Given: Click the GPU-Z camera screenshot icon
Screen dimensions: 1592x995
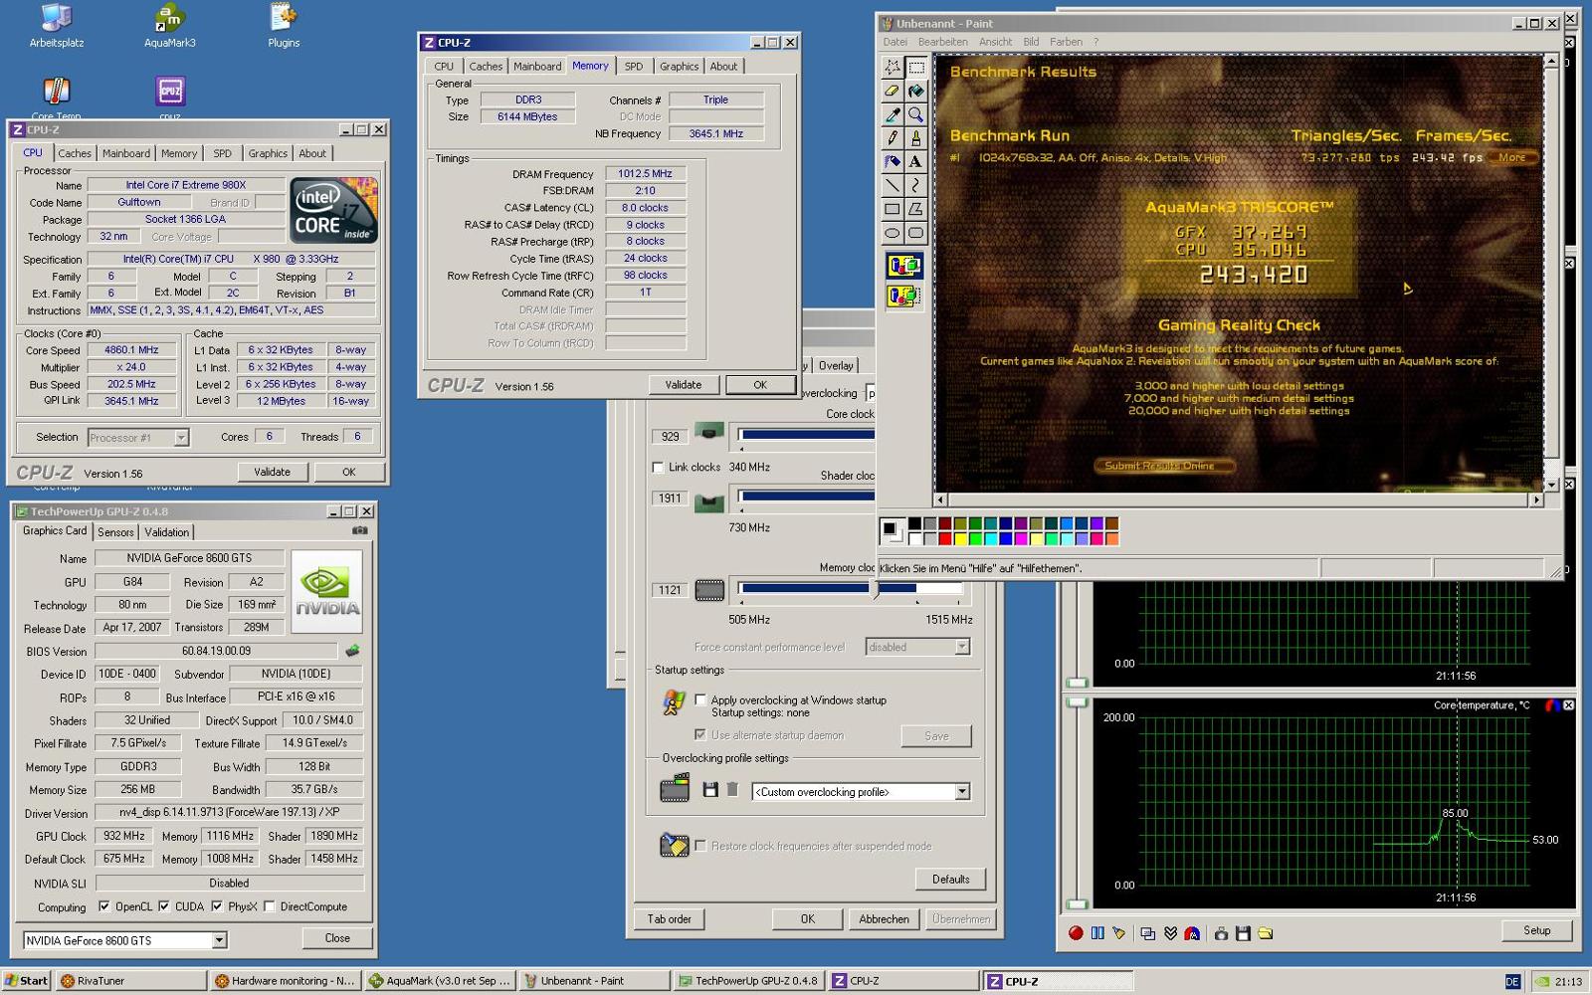Looking at the screenshot, I should [x=360, y=531].
